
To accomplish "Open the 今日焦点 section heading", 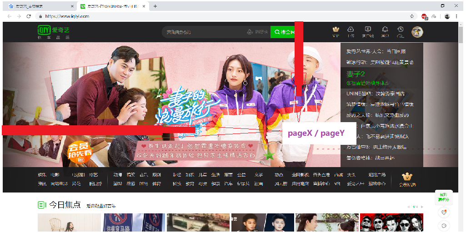I will click(x=65, y=205).
